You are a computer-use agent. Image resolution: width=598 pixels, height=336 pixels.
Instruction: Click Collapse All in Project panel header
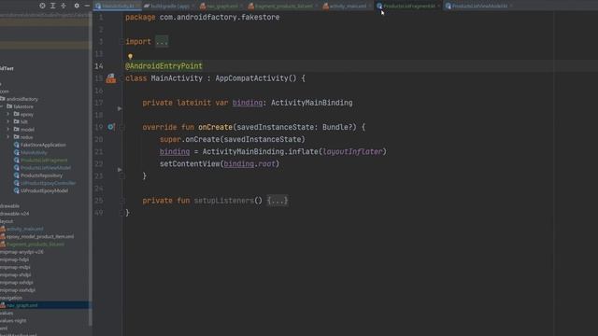click(64, 6)
